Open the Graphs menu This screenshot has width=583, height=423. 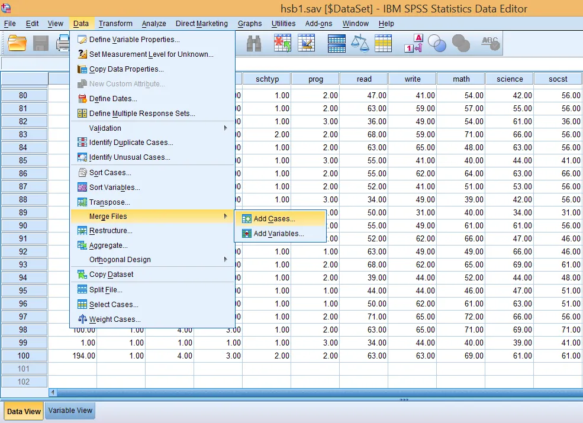tap(249, 24)
